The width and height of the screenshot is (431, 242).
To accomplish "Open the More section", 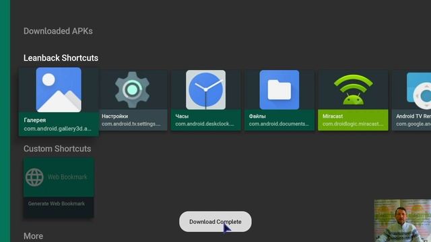I will pyautogui.click(x=33, y=236).
